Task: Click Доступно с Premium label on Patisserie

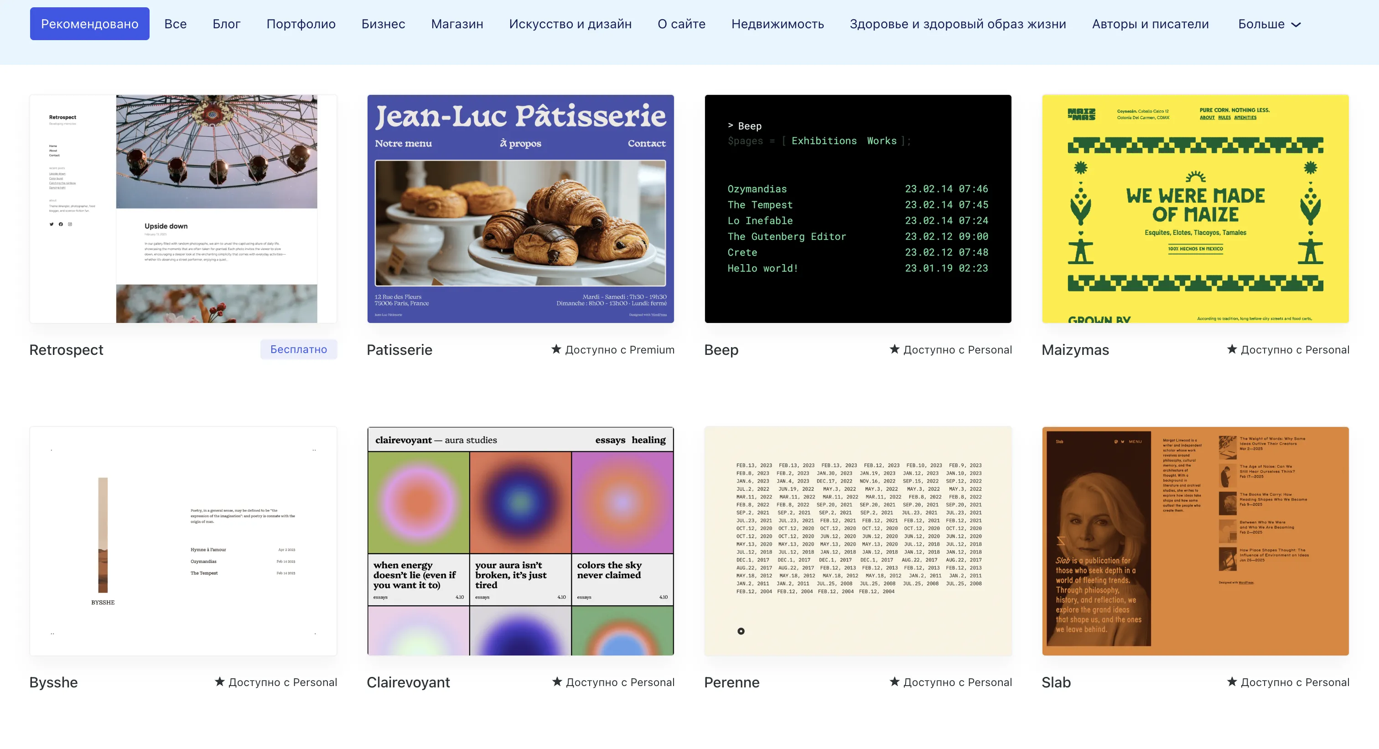Action: tap(619, 349)
